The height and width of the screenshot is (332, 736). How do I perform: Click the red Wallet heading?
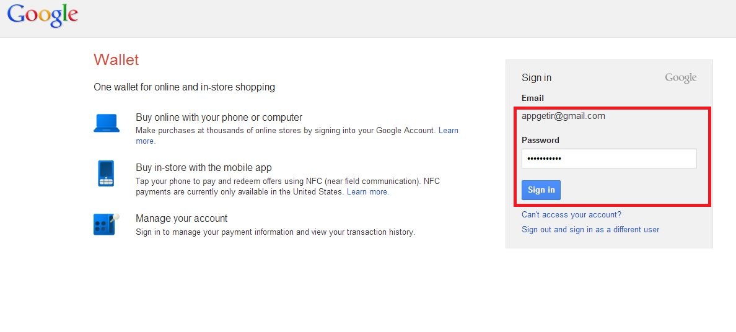(x=116, y=59)
